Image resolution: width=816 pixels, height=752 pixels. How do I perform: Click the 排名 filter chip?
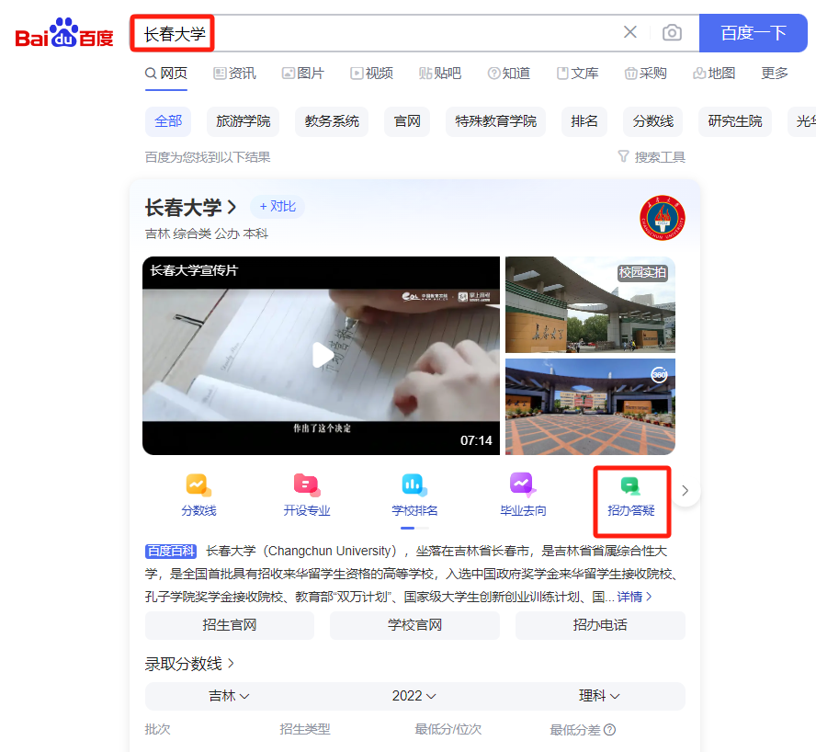(x=584, y=122)
